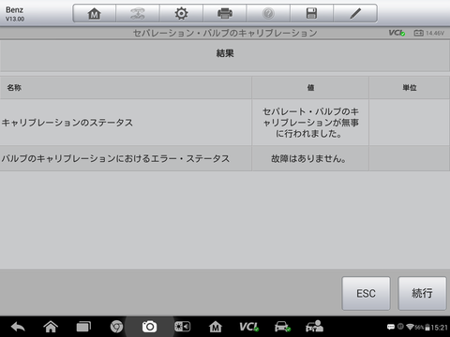Select the calibration succeeded value cell text
This screenshot has width=450, height=337.
310,123
